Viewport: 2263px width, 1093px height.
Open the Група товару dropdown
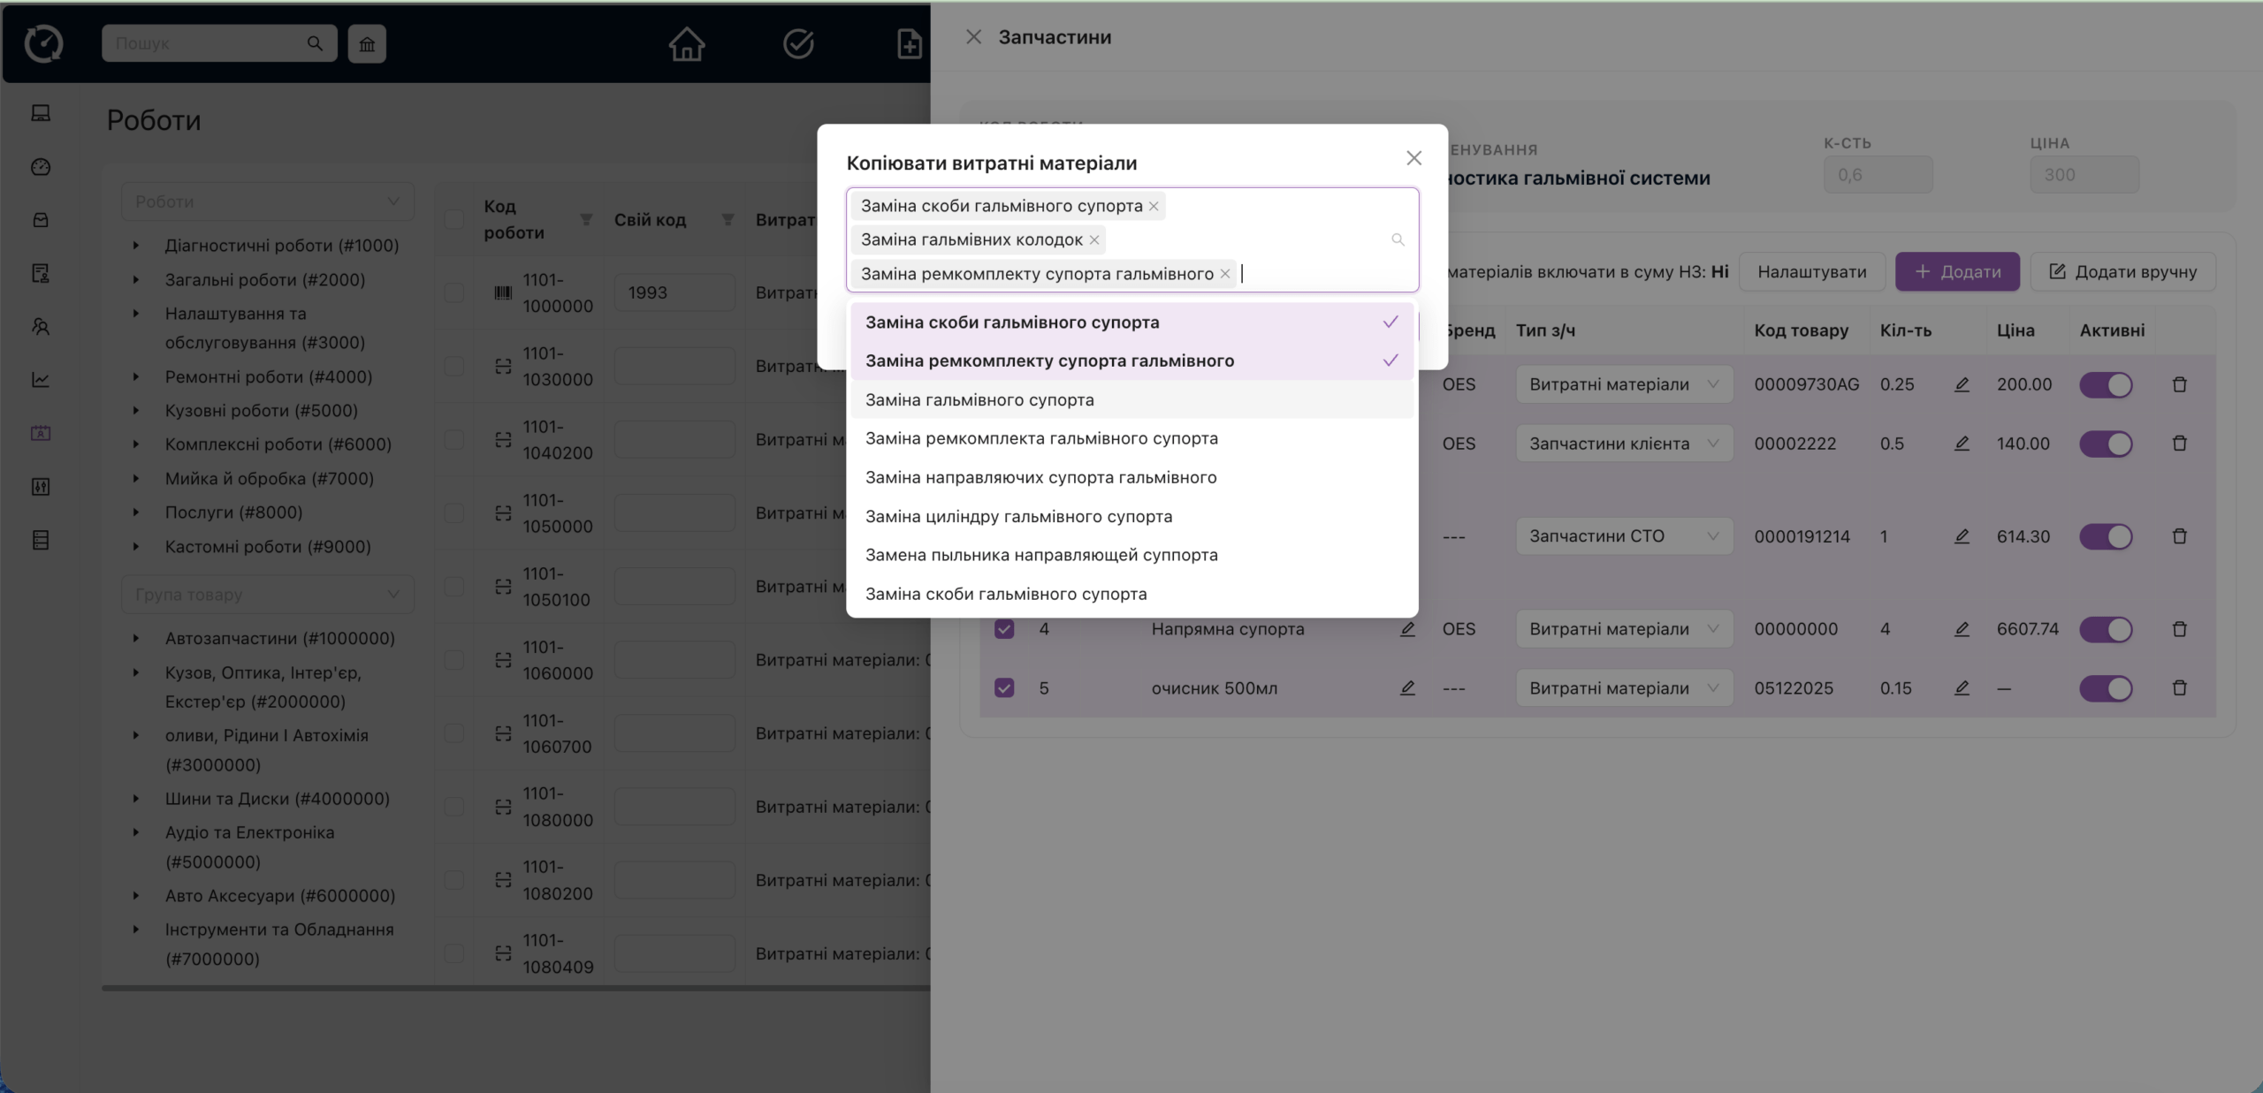(267, 595)
